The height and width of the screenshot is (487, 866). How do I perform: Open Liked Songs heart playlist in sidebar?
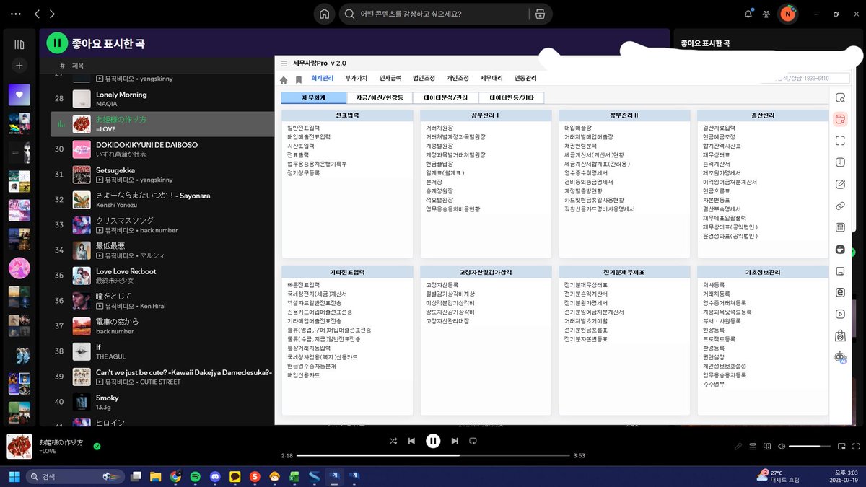pos(19,95)
